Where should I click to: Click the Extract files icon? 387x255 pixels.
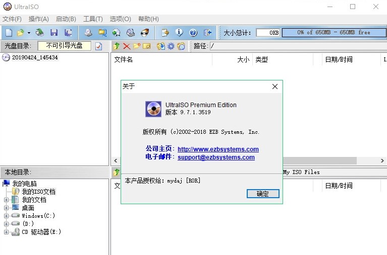click(160, 46)
